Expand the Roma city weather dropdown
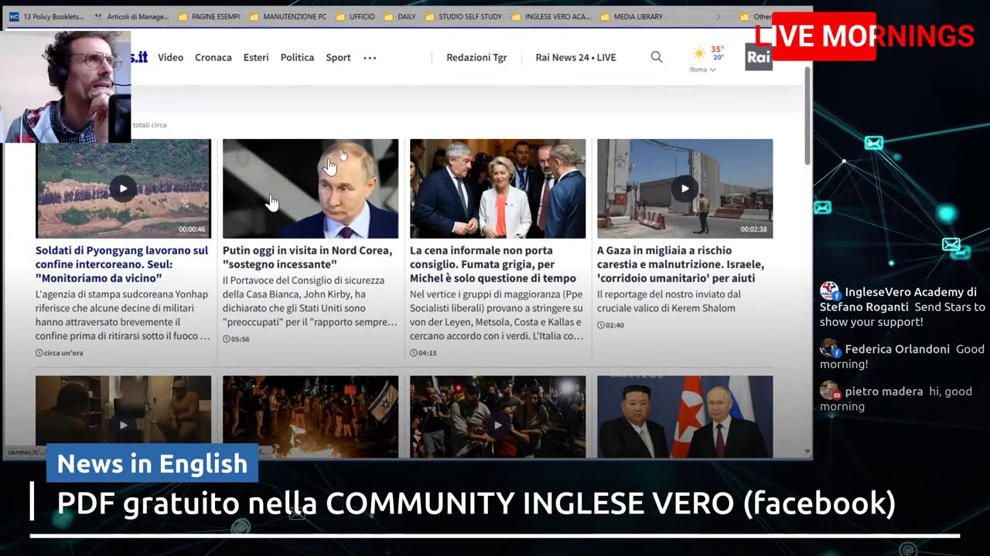 pos(703,69)
